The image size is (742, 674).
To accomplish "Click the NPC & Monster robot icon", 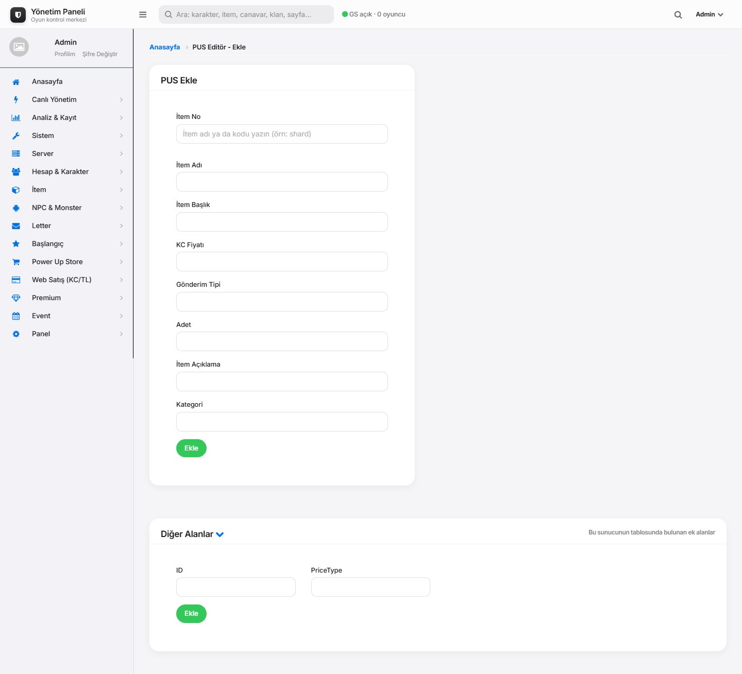I will pyautogui.click(x=16, y=208).
